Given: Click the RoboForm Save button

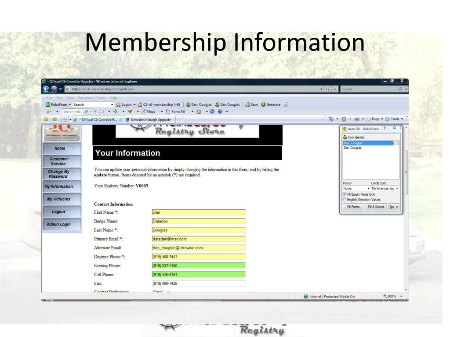Looking at the screenshot, I should click(252, 104).
